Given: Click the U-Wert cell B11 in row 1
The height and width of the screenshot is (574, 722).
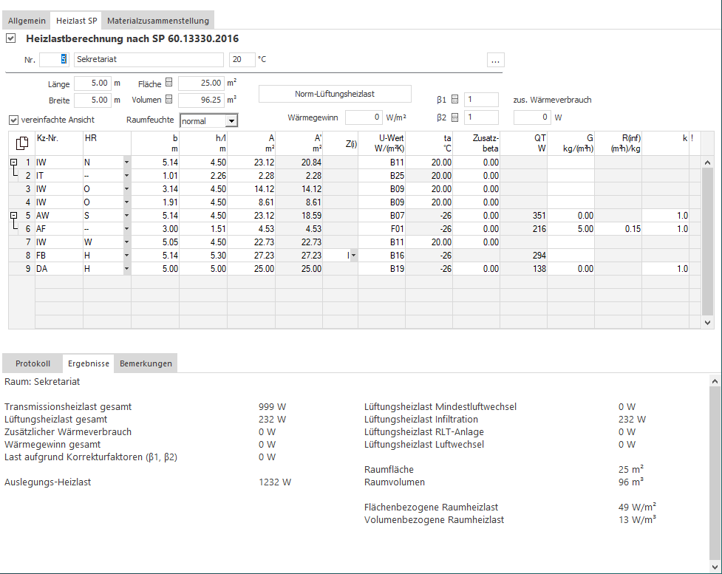Looking at the screenshot, I should 382,163.
